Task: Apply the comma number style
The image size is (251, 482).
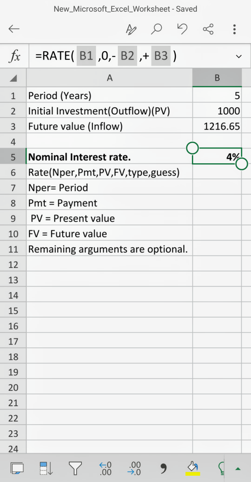Action: pyautogui.click(x=164, y=469)
